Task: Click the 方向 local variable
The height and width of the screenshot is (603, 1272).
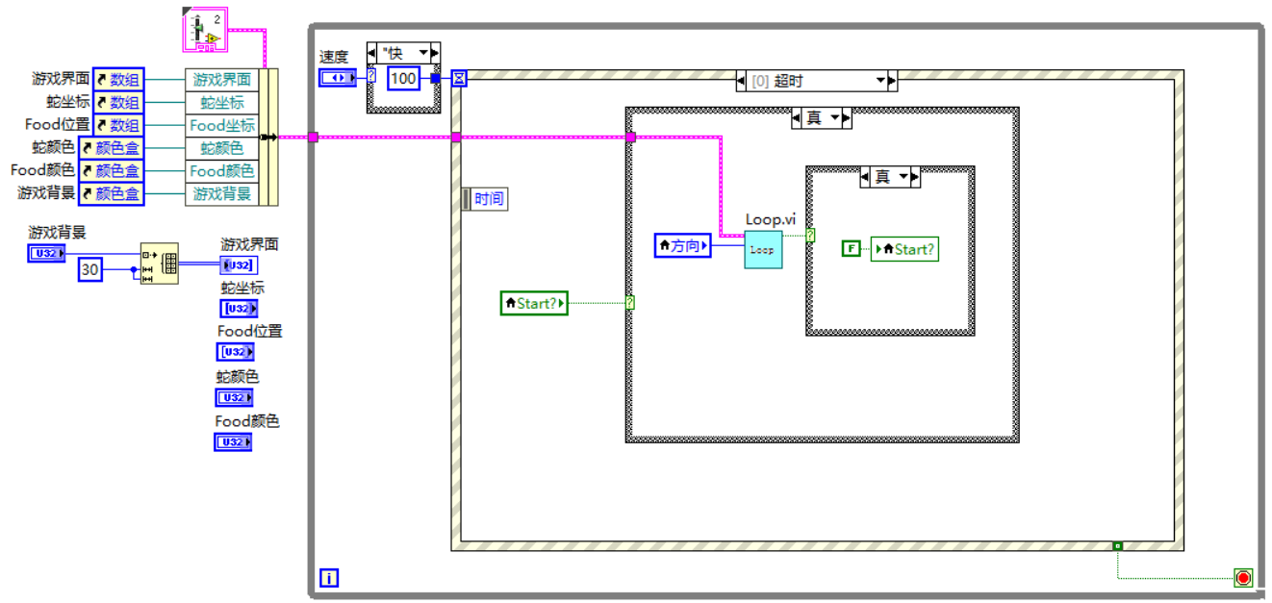Action: pos(682,246)
